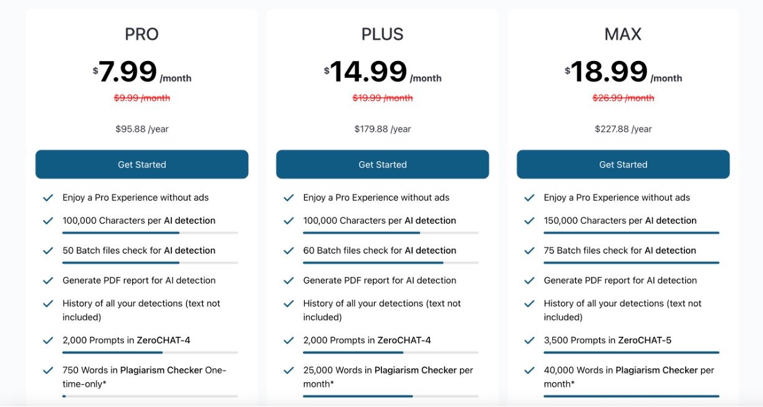The width and height of the screenshot is (763, 407).
Task: Click checkmark beside PRO History of detections
Action: [x=47, y=304]
